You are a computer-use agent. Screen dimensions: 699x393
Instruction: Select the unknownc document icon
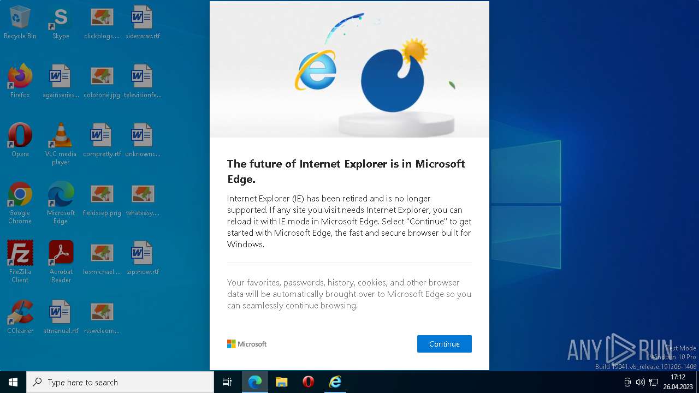143,141
